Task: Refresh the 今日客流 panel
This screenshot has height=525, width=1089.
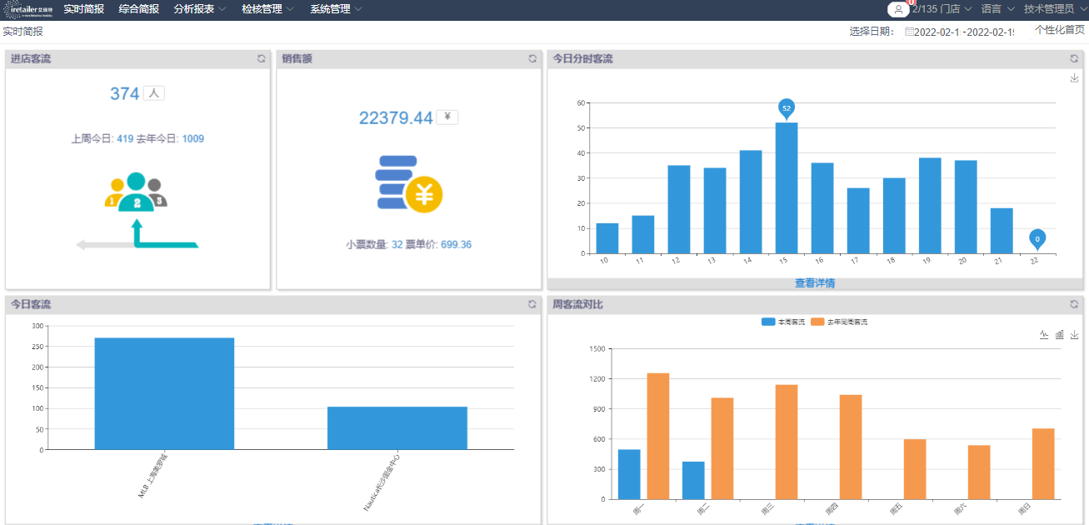Action: 532,305
